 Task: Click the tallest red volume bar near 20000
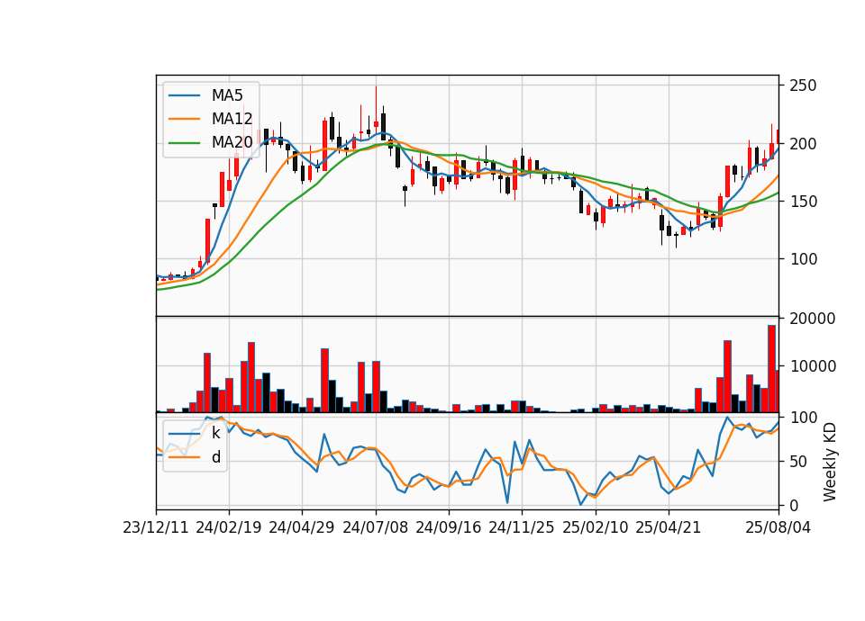click(x=771, y=369)
